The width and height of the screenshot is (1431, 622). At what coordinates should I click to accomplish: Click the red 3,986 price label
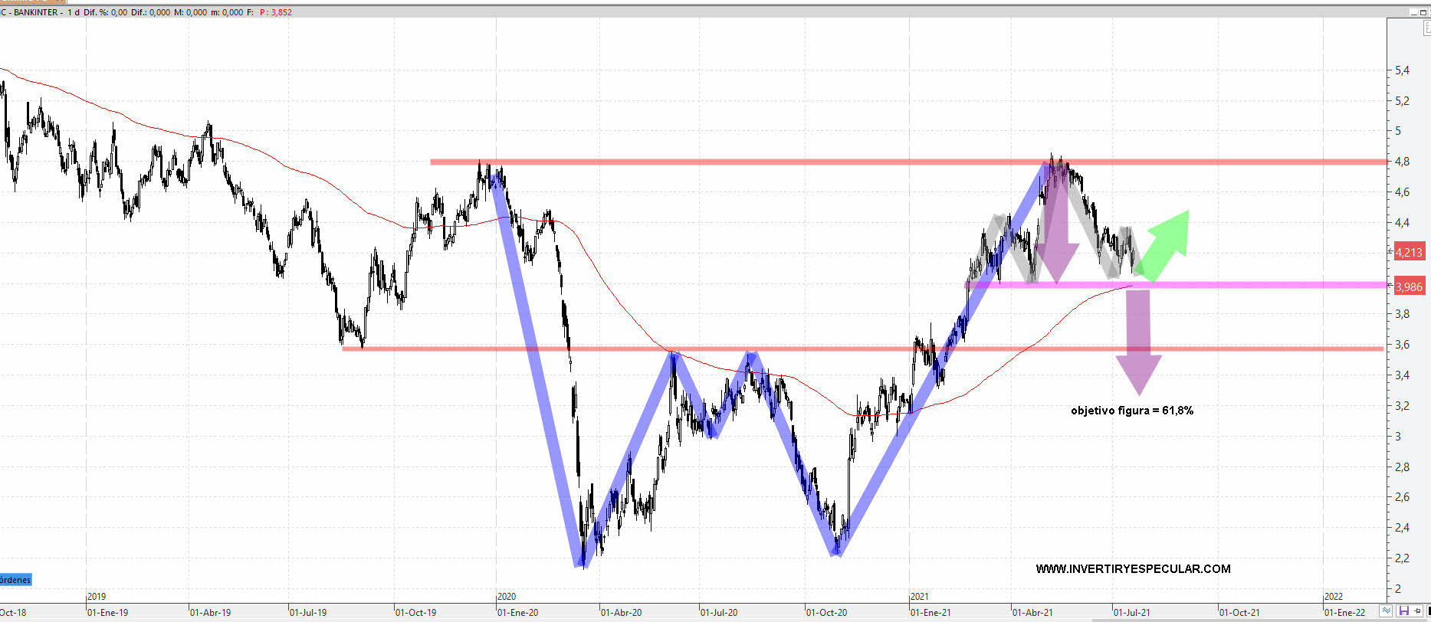point(1409,287)
